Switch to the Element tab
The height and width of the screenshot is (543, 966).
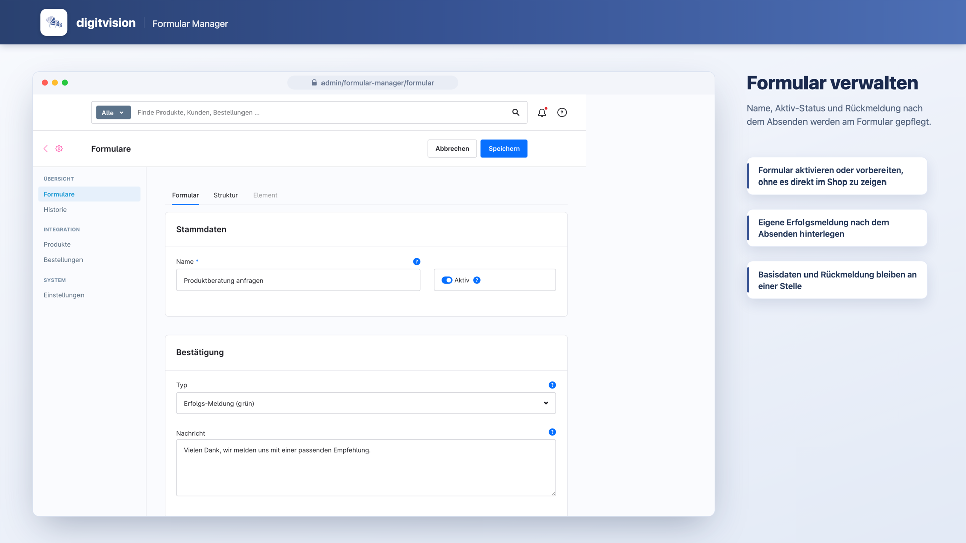[x=265, y=195]
